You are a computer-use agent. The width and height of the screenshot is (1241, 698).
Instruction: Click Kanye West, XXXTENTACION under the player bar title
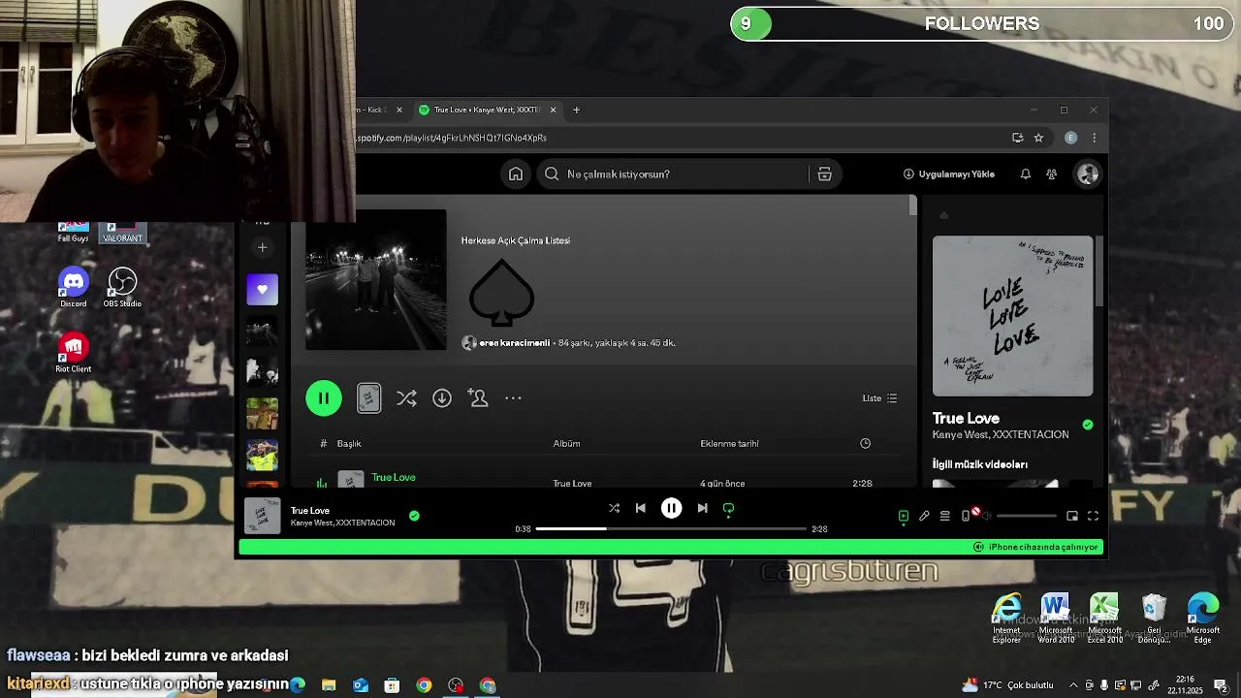[x=342, y=523]
